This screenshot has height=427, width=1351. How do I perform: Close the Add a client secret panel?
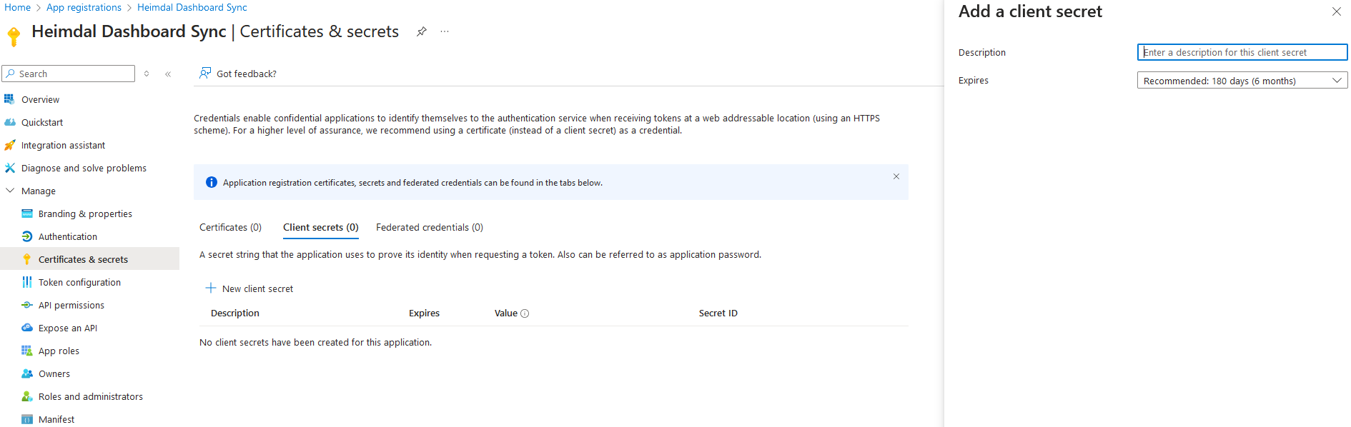click(1336, 11)
